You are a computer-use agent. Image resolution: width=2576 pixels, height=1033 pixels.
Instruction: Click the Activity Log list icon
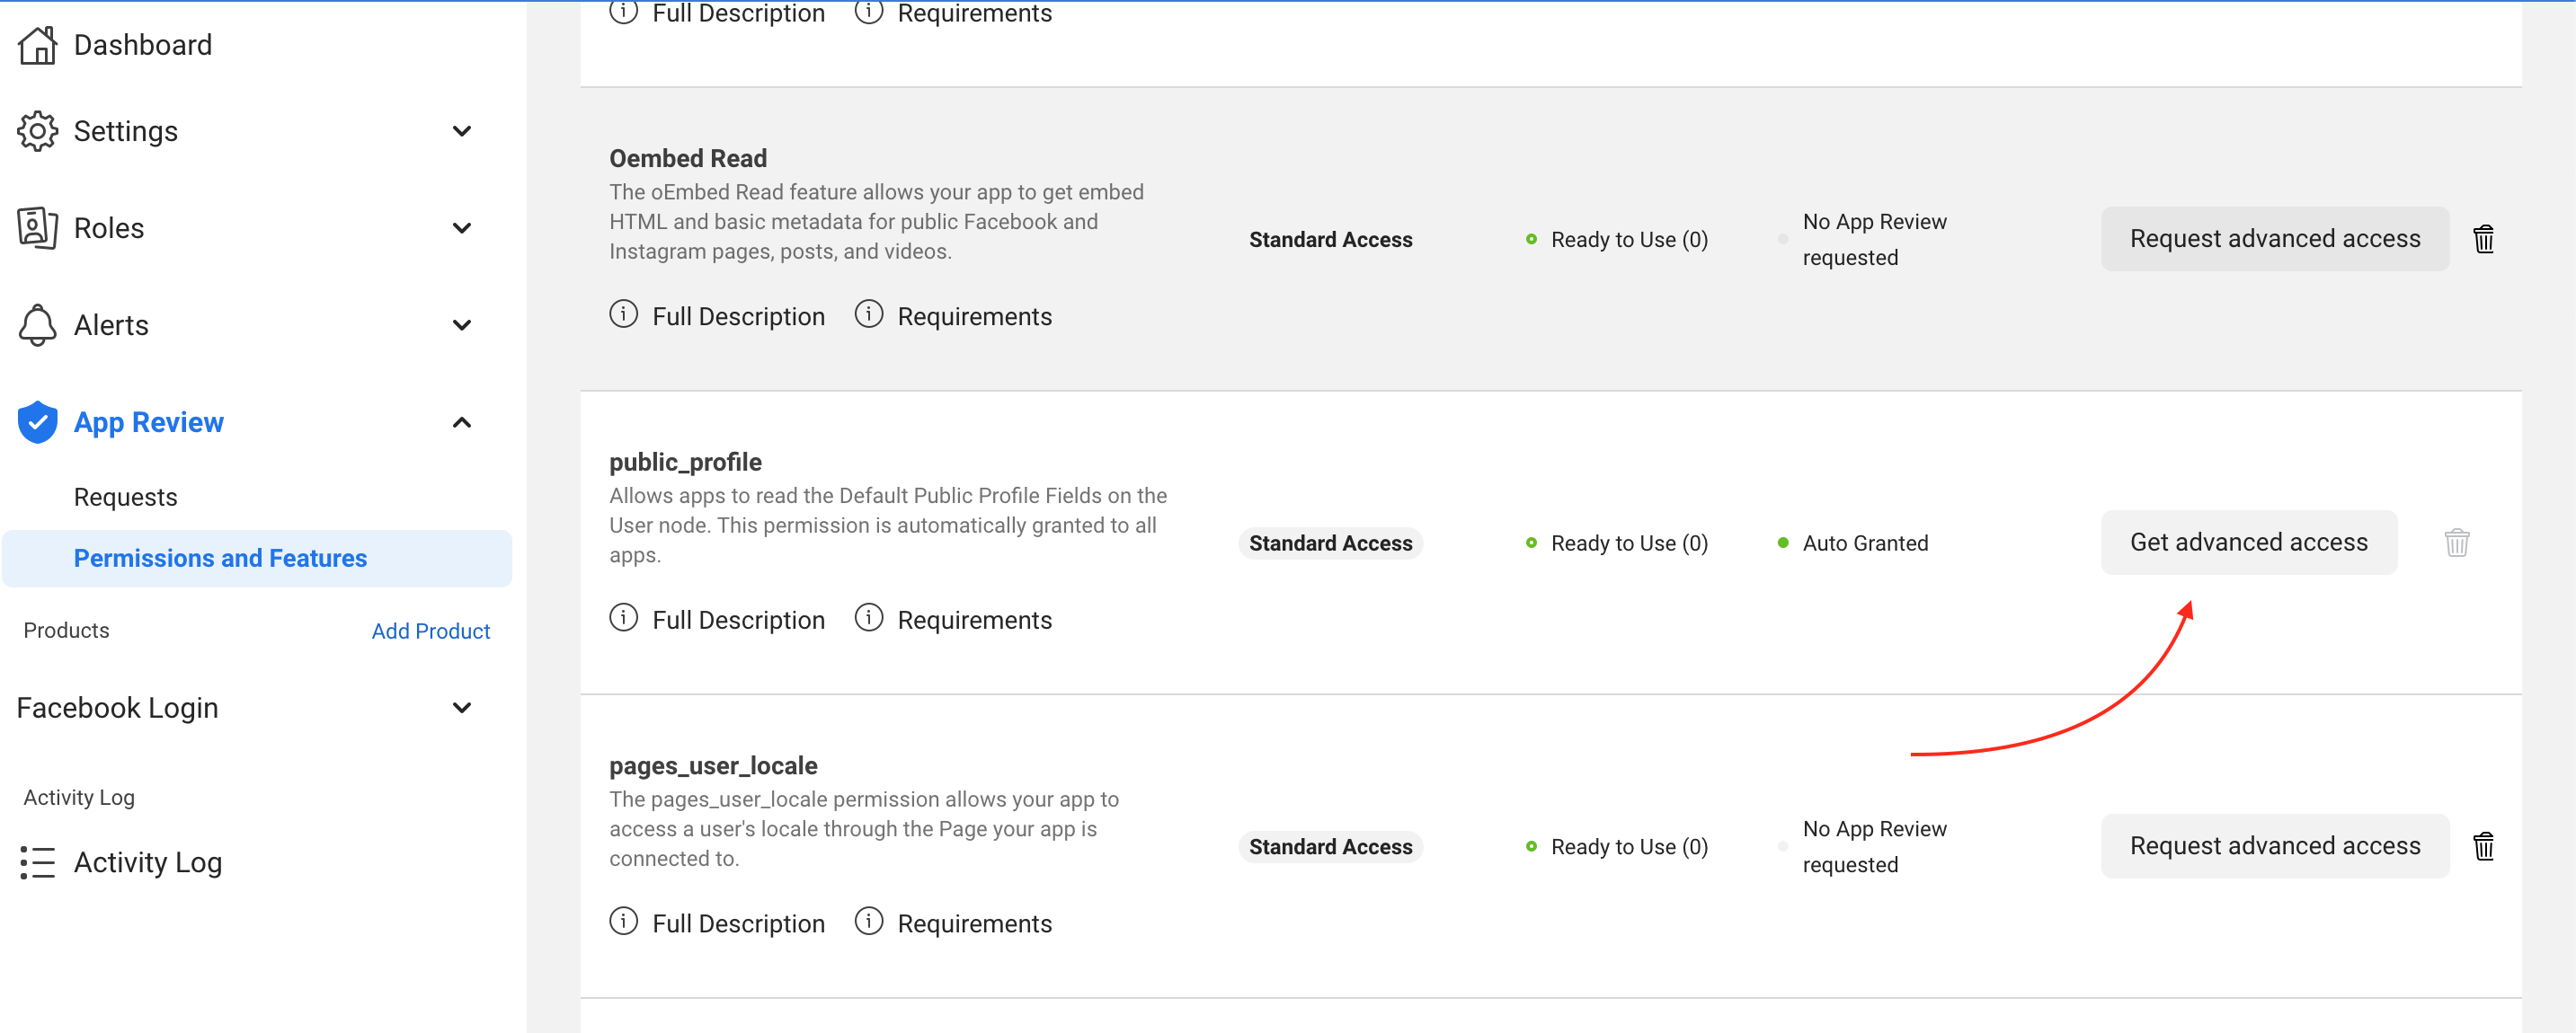click(38, 862)
